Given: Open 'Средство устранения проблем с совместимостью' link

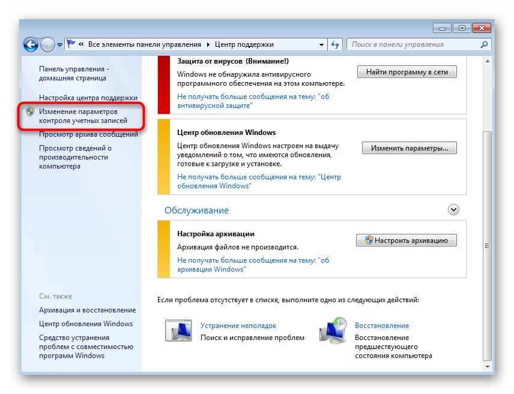Looking at the screenshot, I should point(86,347).
